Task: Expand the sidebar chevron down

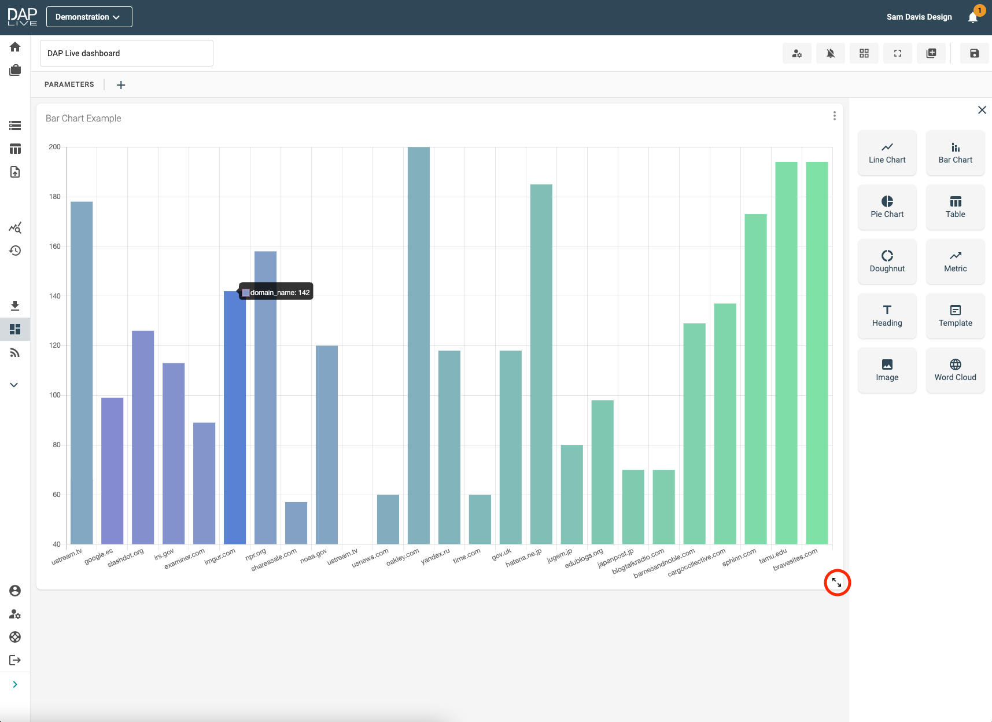Action: [14, 385]
